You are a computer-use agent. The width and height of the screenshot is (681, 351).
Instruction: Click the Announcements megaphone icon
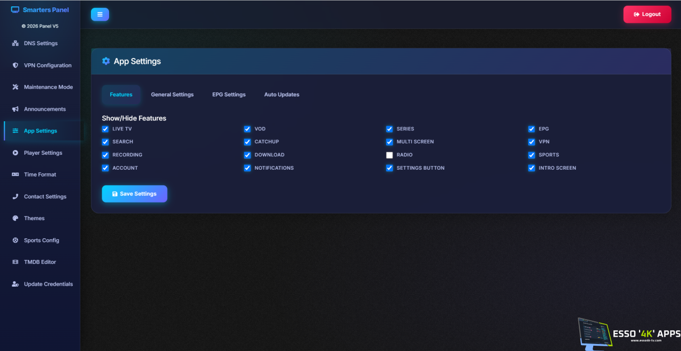15,109
